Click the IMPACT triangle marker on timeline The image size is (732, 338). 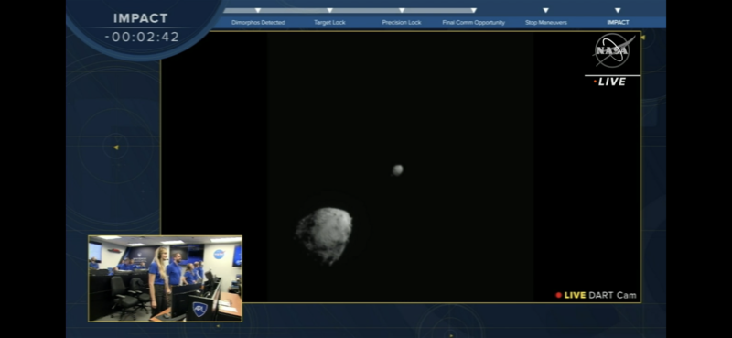click(x=618, y=10)
